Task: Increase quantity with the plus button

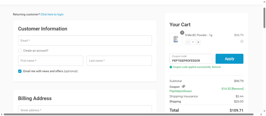Action: click(x=198, y=42)
